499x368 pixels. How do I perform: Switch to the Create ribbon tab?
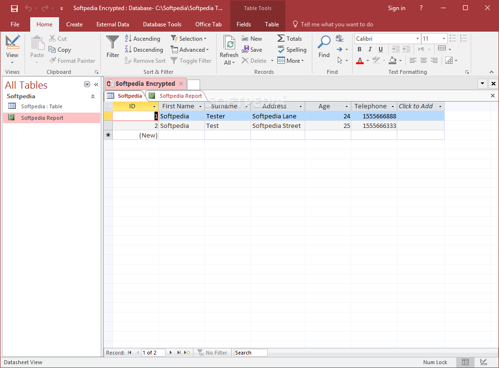tap(74, 24)
